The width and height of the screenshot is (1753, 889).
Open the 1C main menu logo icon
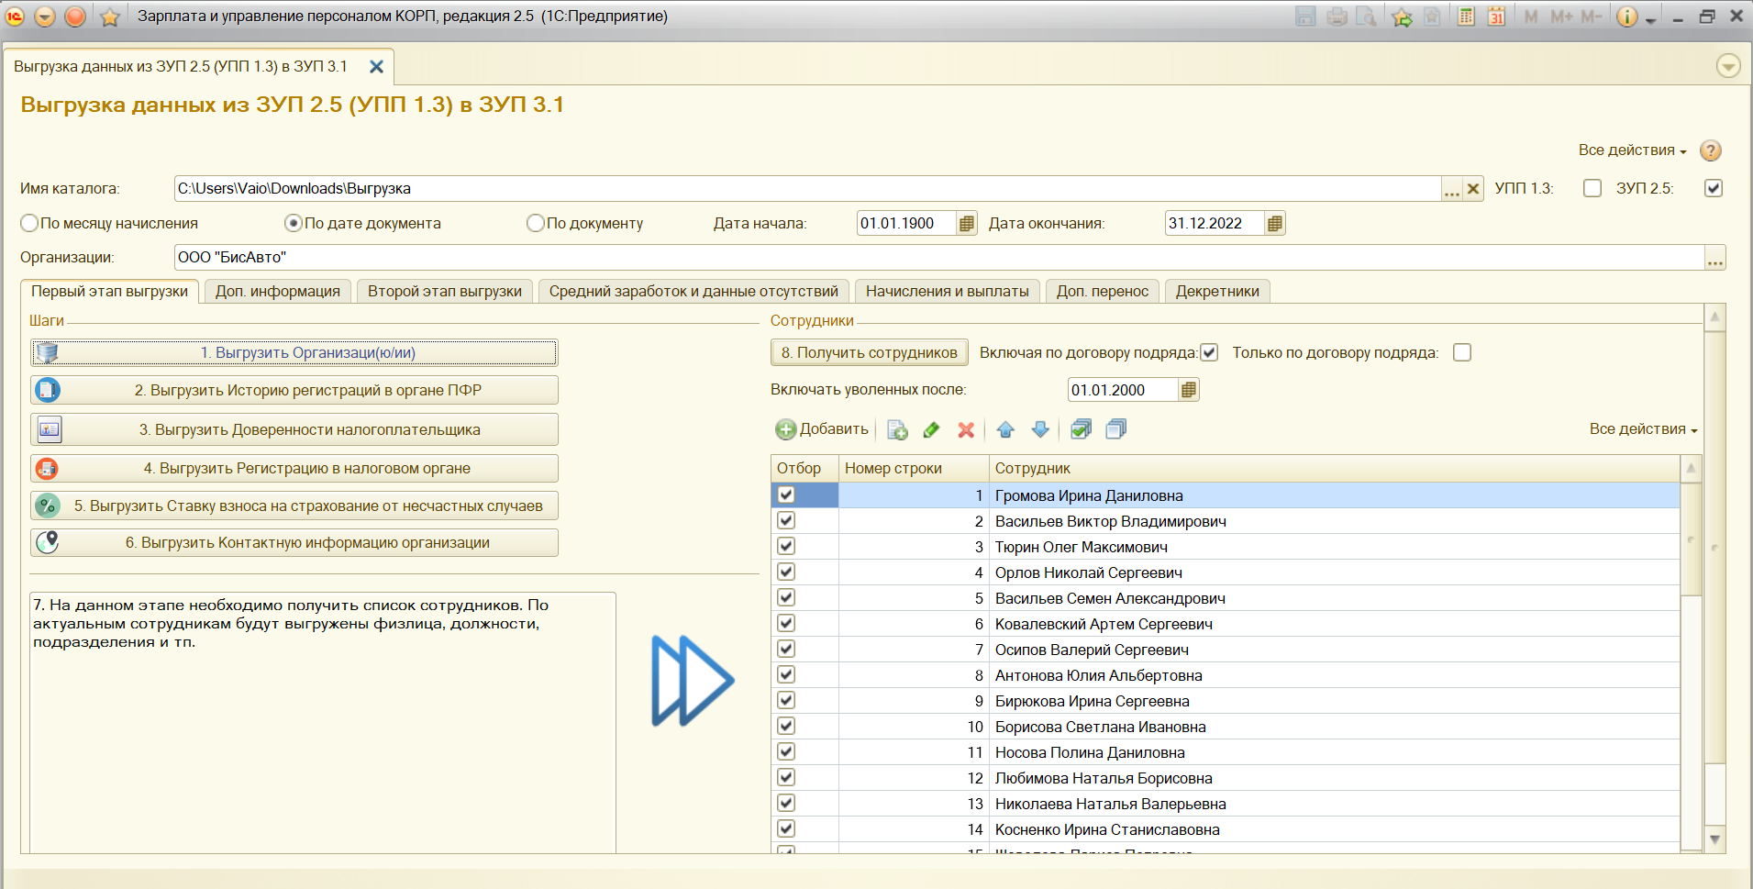point(15,16)
